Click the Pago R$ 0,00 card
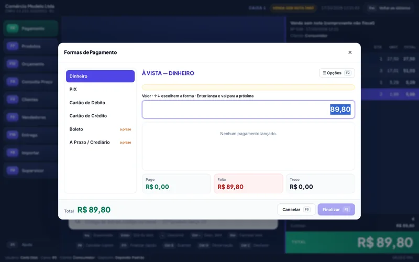This screenshot has width=419, height=262. pos(177,184)
